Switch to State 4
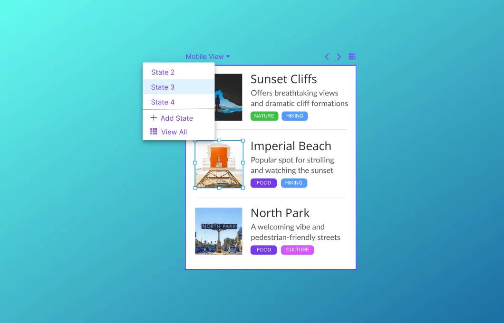Image resolution: width=504 pixels, height=323 pixels. tap(163, 102)
